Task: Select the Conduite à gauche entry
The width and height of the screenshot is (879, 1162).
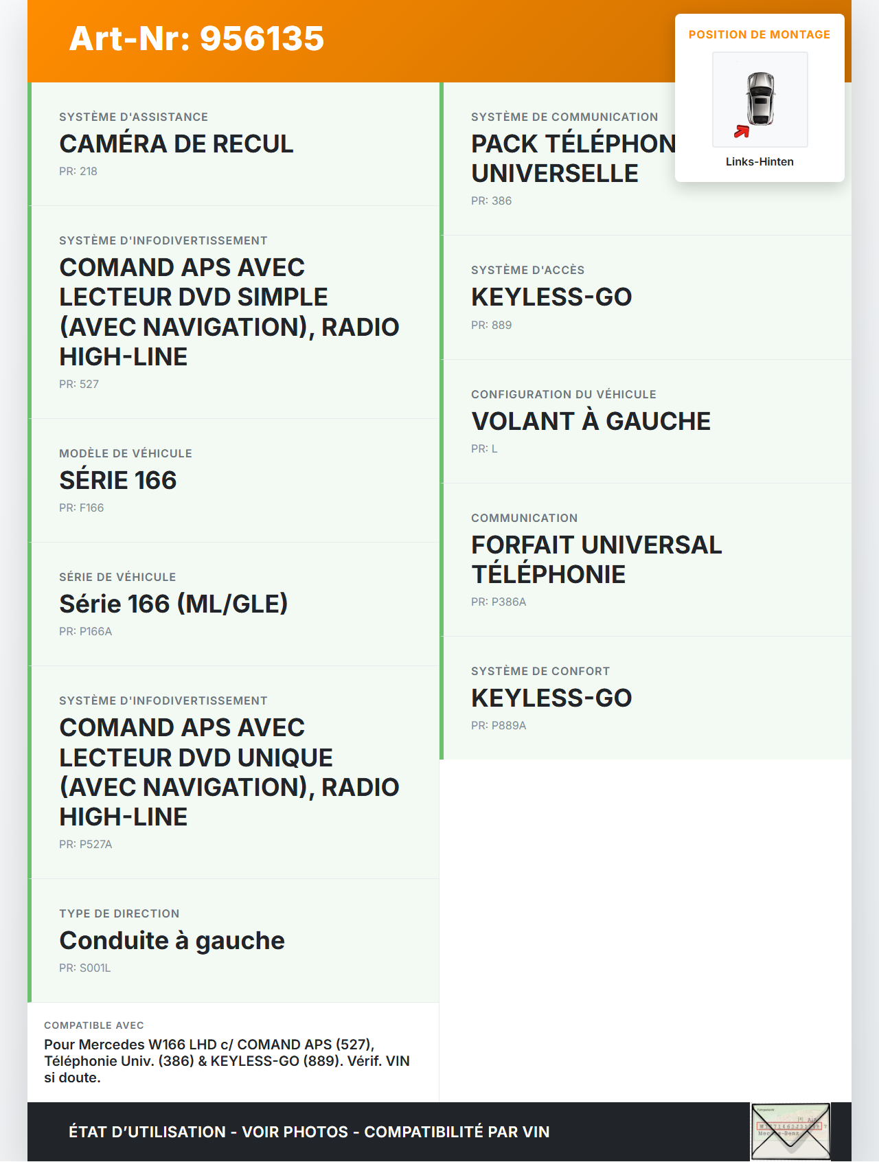Action: [172, 940]
